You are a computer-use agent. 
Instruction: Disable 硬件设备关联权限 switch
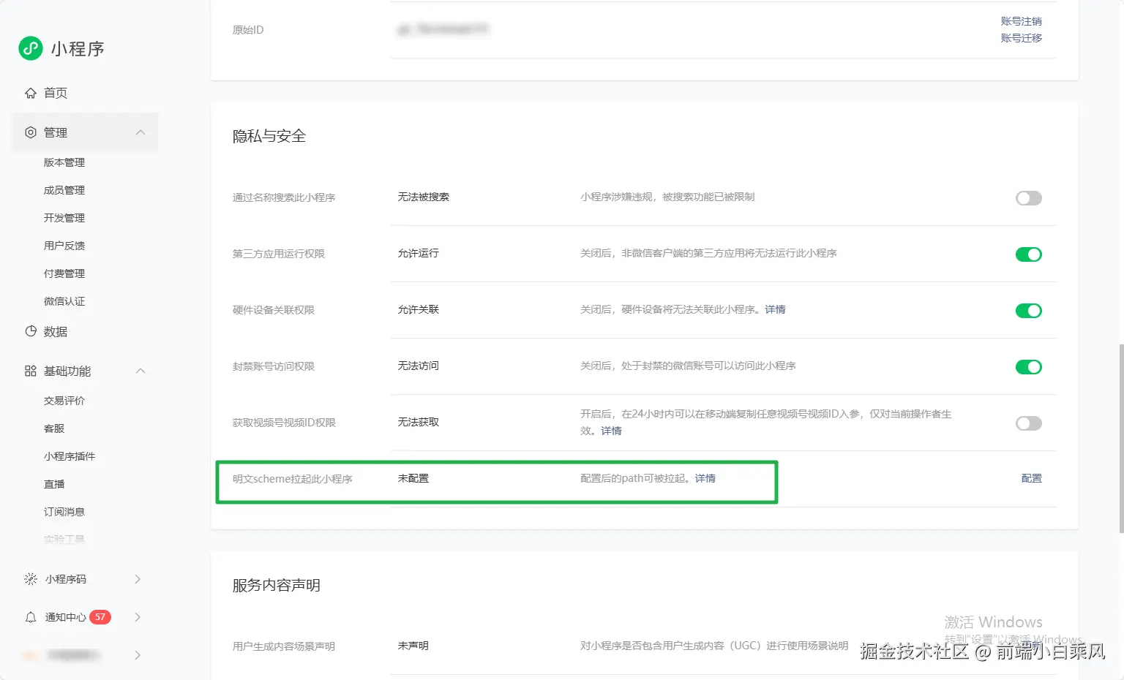click(x=1028, y=311)
